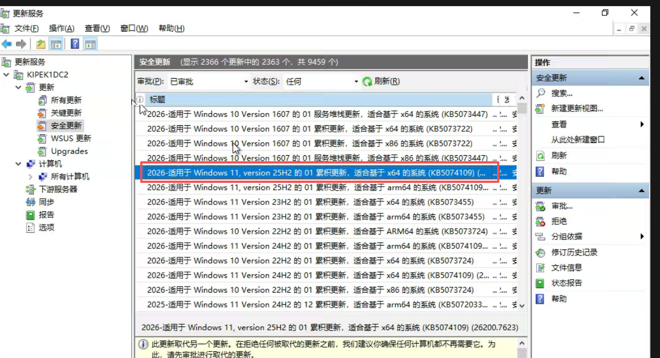The image size is (660, 358).
Task: Expand the 分组依据 submenu arrow
Action: pos(642,237)
